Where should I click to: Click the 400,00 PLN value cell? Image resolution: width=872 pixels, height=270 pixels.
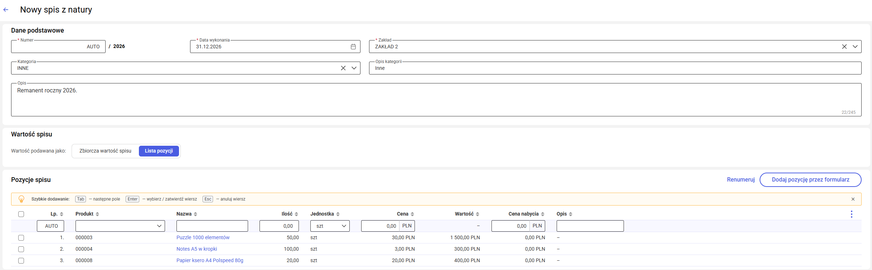click(x=467, y=261)
